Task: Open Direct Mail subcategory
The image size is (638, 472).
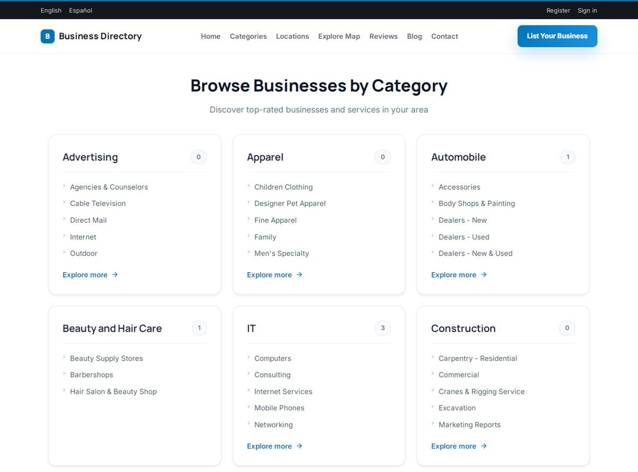Action: tap(88, 220)
